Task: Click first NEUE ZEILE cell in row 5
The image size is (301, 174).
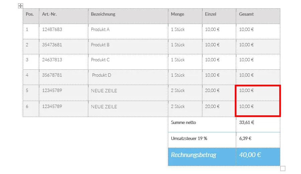Action: click(x=128, y=93)
